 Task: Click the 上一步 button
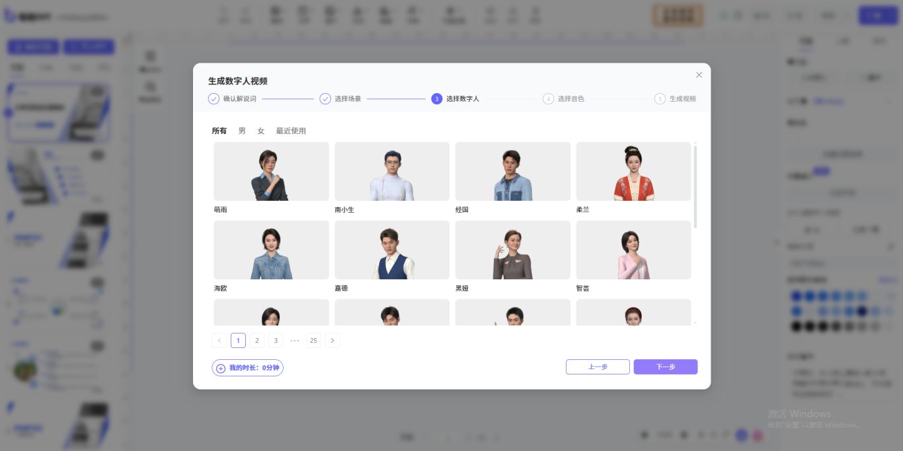(598, 366)
